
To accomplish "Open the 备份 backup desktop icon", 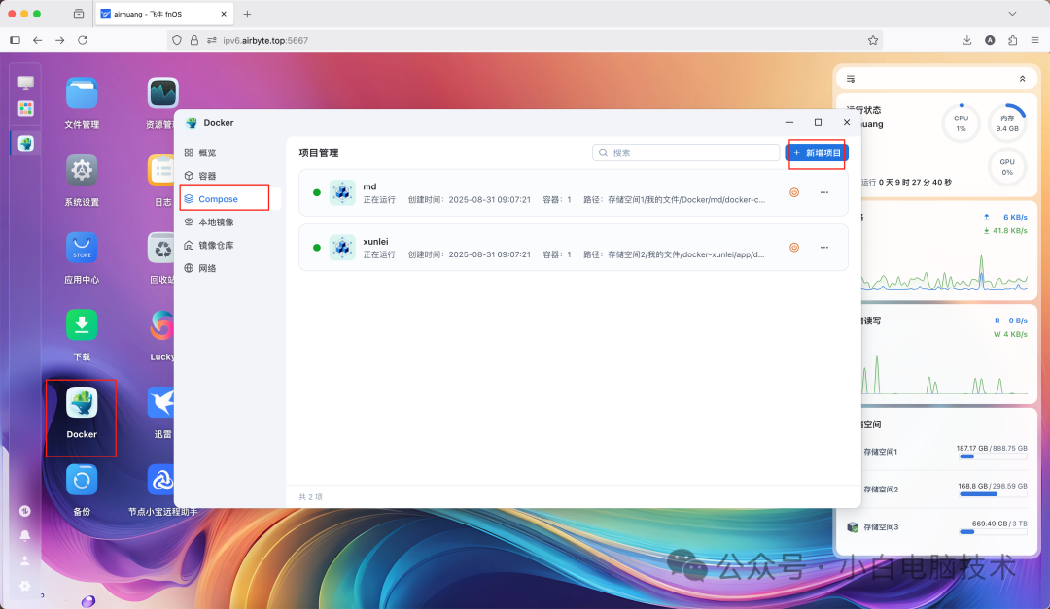I will [82, 481].
